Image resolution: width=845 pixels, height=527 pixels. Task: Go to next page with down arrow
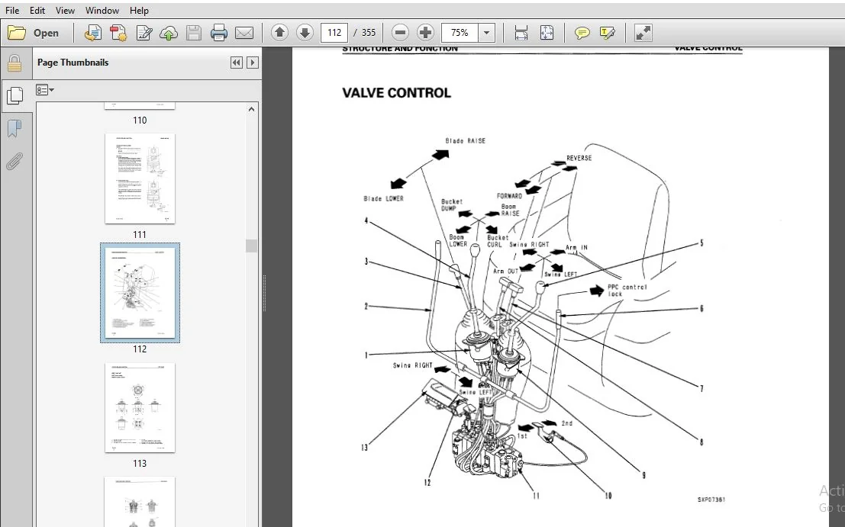point(305,33)
